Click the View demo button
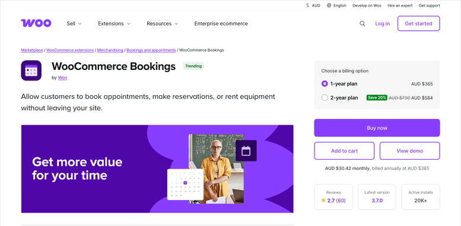 point(409,151)
